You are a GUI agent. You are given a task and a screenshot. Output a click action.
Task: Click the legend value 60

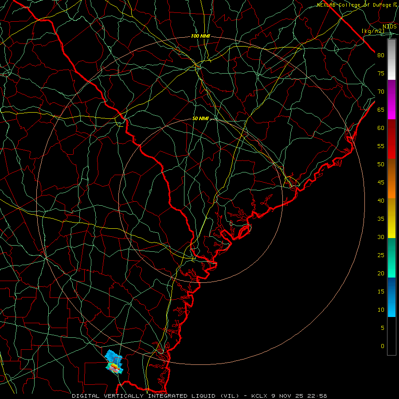tap(381, 128)
